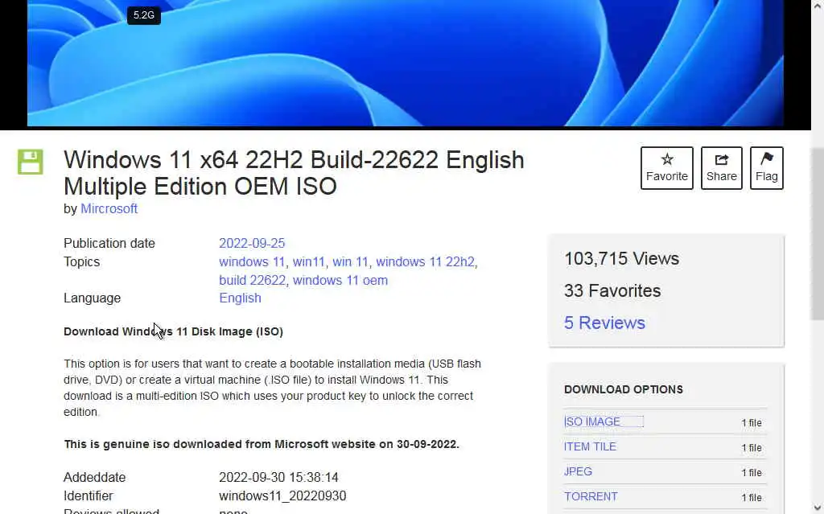The height and width of the screenshot is (514, 824).
Task: Click the '33 Favorites' text
Action: 612,290
